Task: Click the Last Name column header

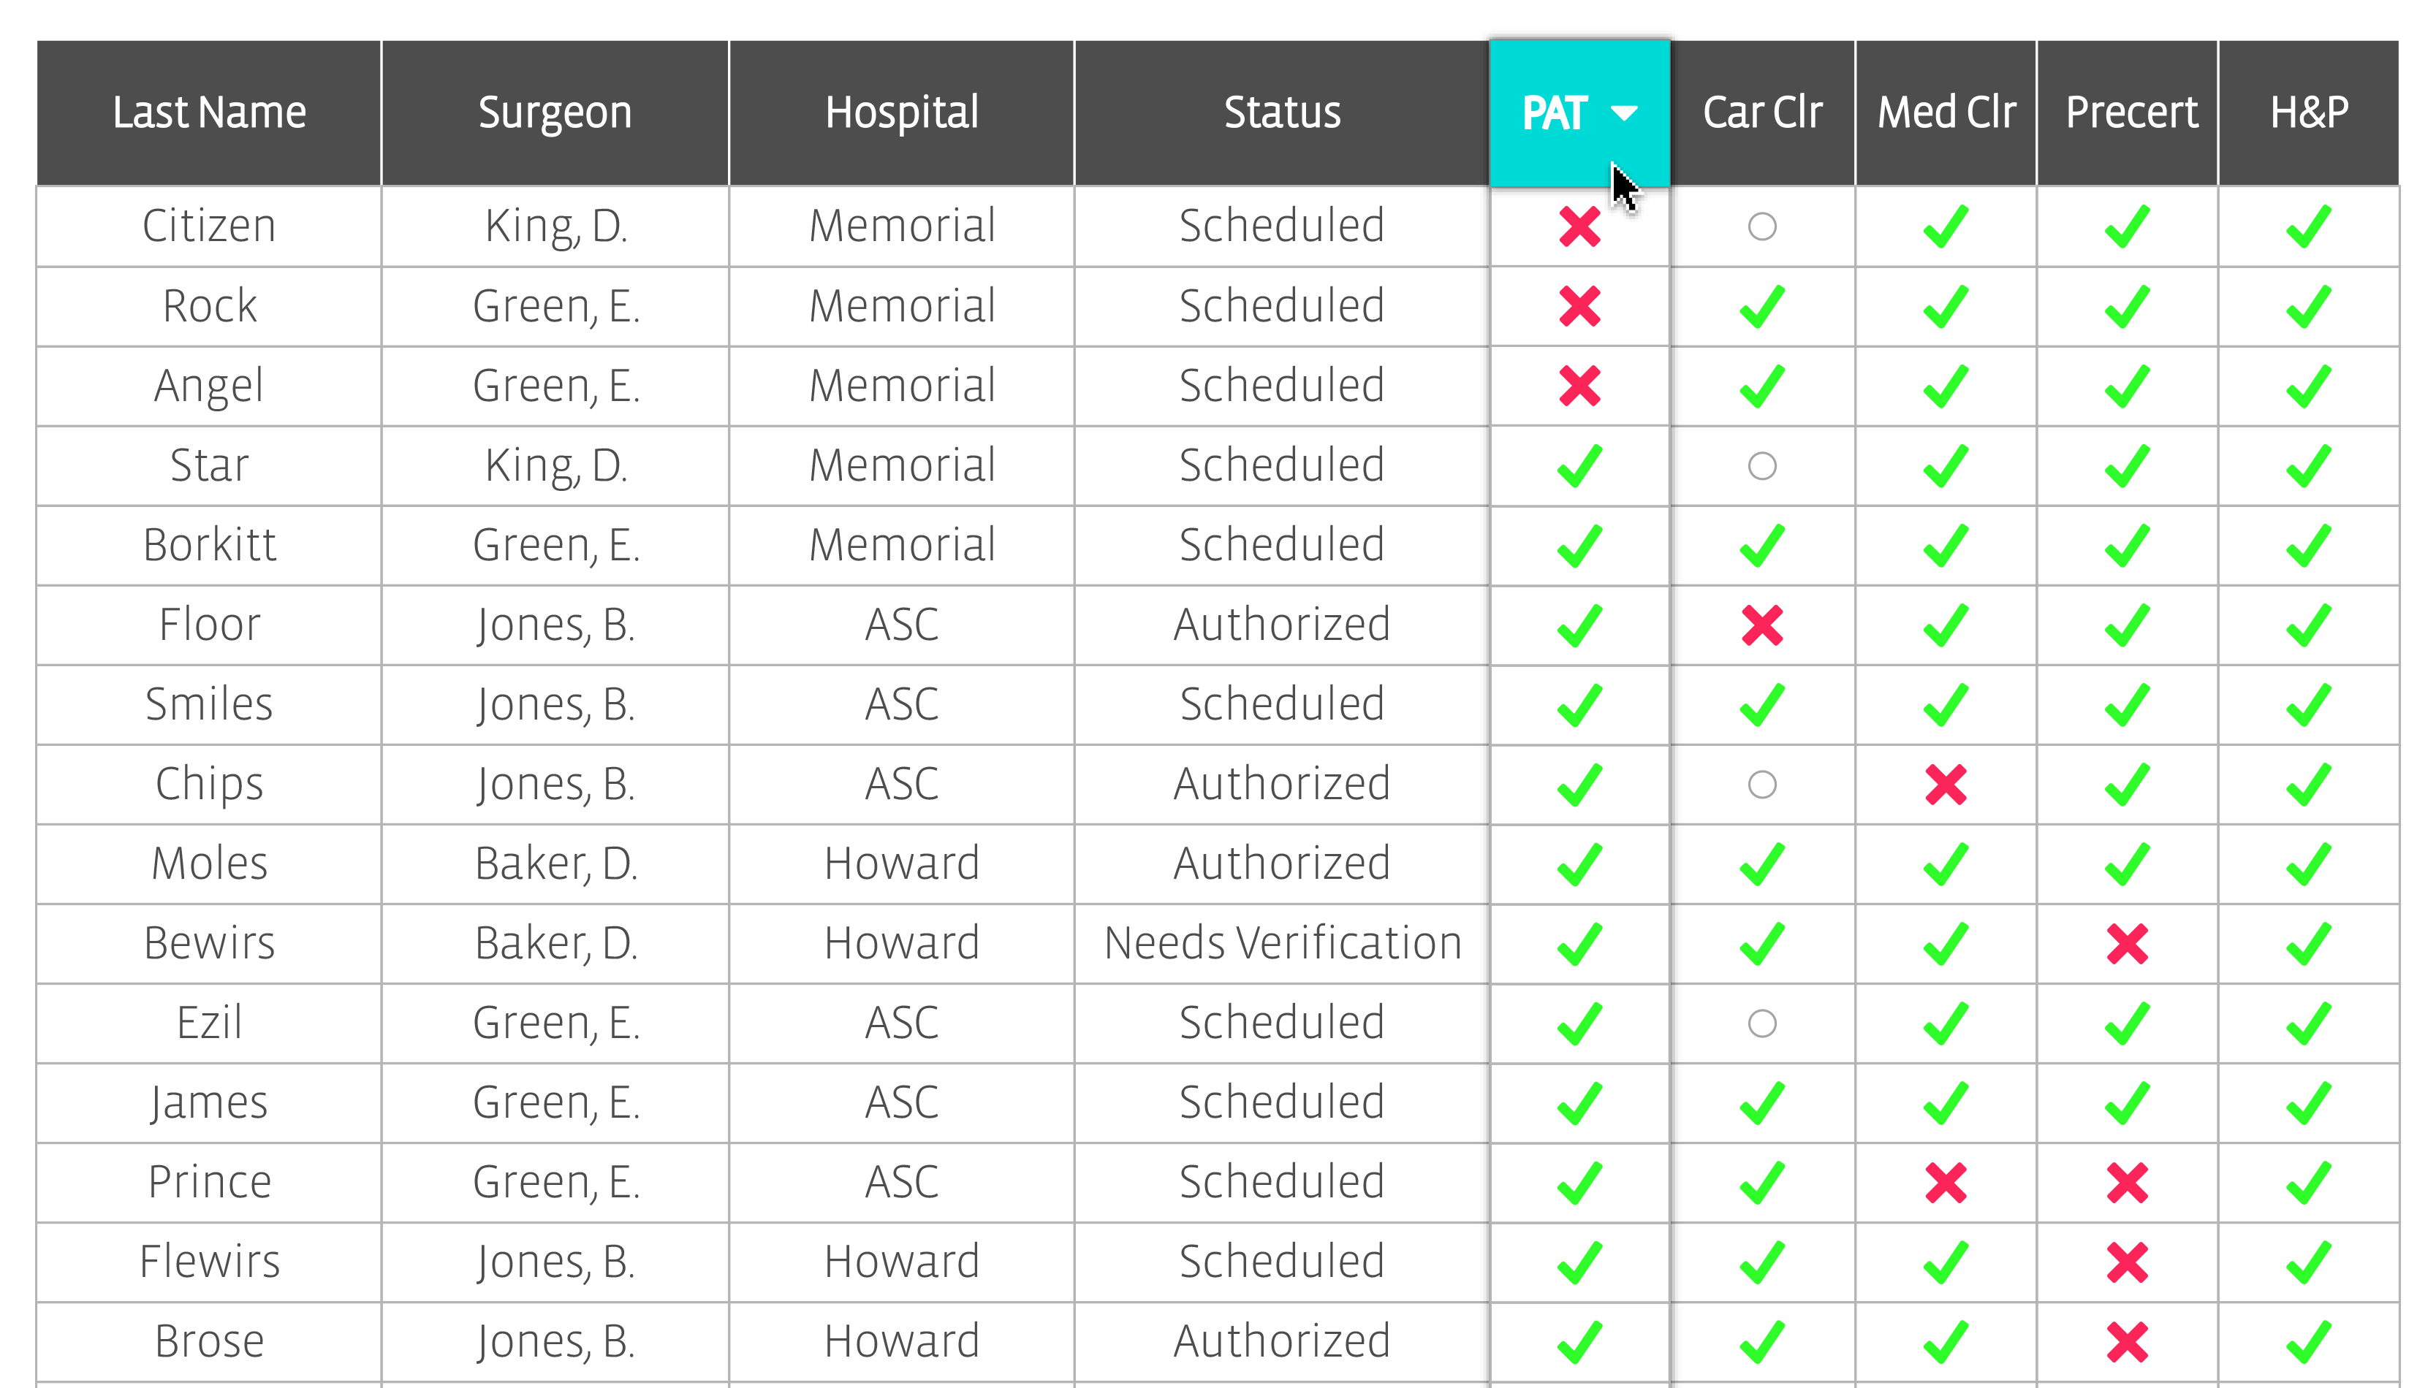Action: pyautogui.click(x=209, y=113)
